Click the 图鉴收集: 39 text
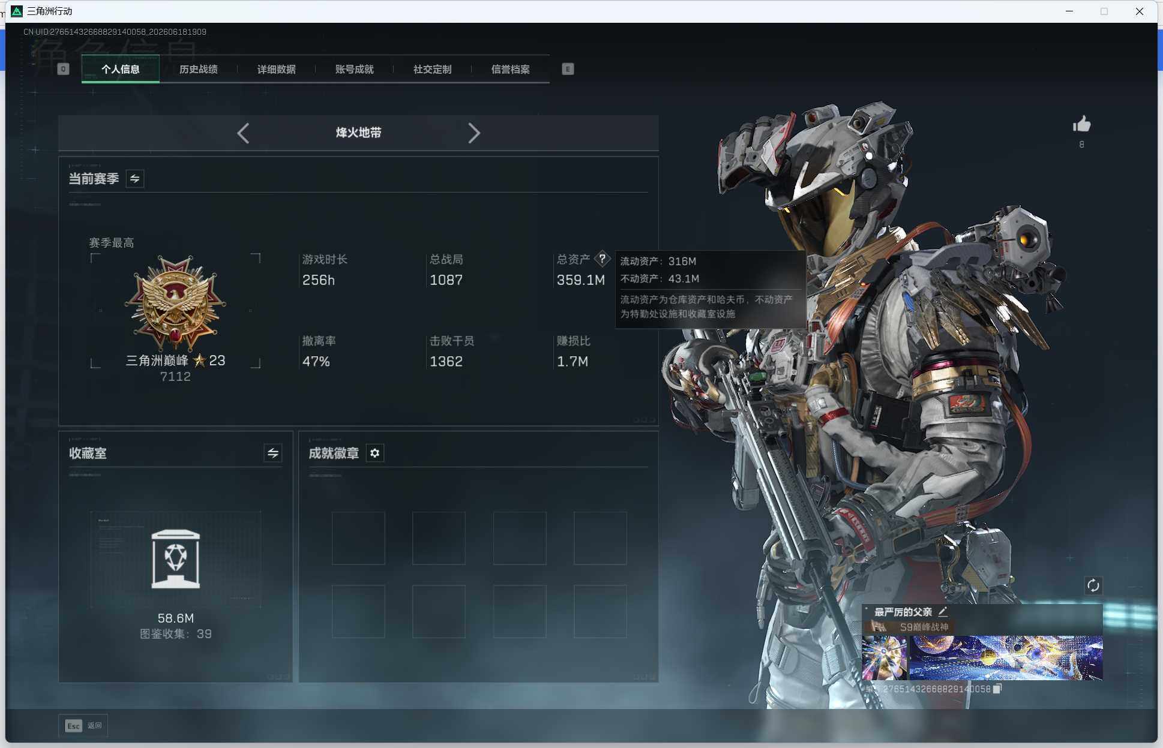The width and height of the screenshot is (1163, 748). click(176, 634)
